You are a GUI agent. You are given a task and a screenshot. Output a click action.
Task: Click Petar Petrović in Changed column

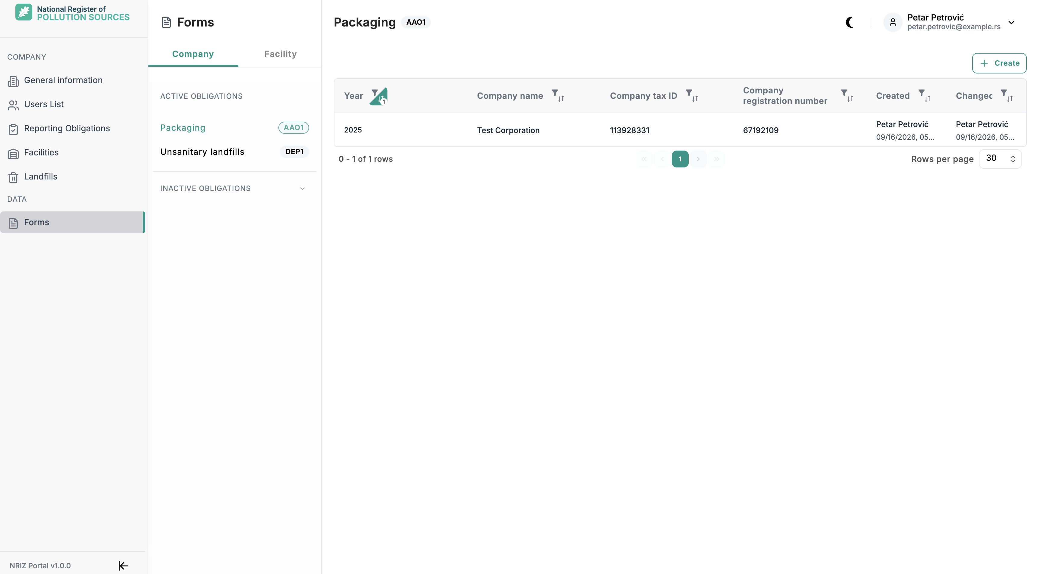(982, 124)
